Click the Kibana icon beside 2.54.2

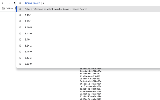tap(20, 46)
